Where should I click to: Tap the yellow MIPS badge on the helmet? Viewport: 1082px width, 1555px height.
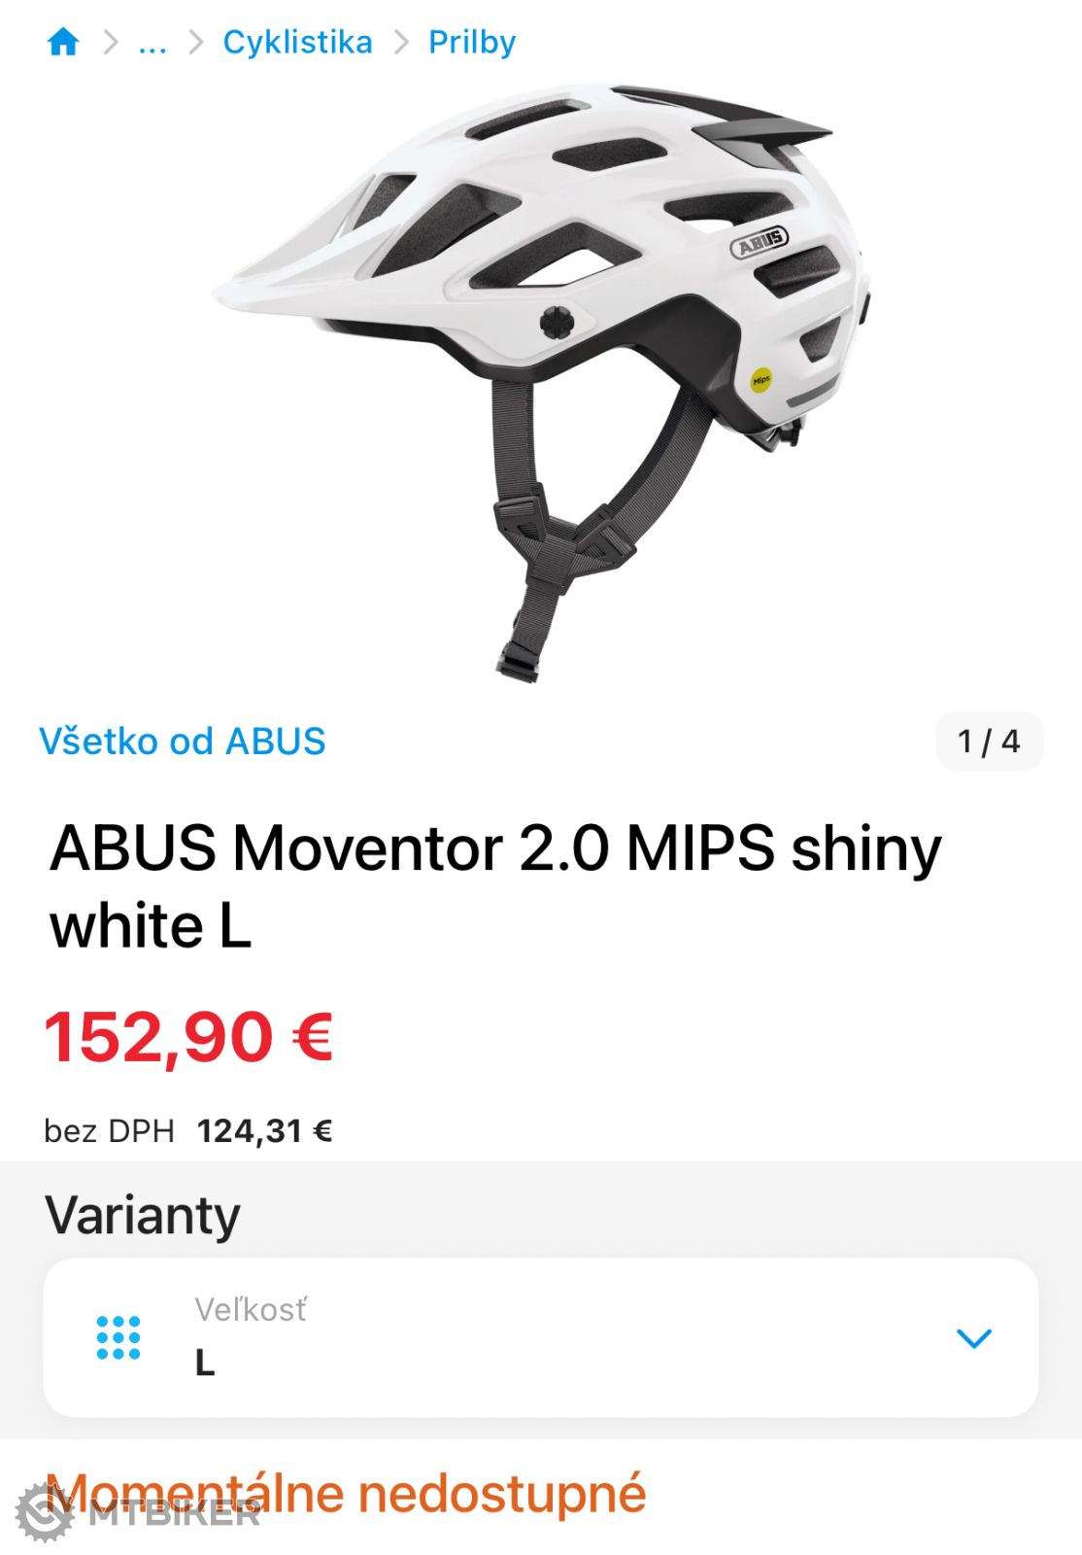click(x=761, y=380)
